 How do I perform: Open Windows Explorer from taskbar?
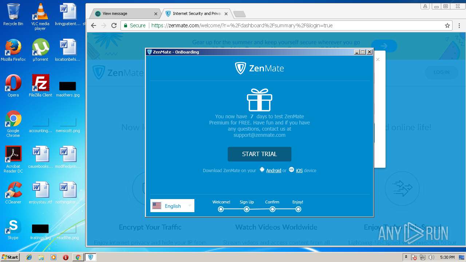click(x=41, y=257)
